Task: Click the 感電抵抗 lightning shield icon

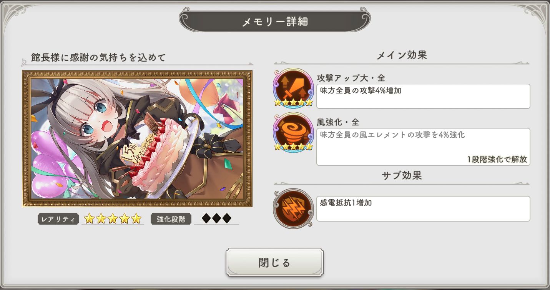Action: (x=293, y=208)
